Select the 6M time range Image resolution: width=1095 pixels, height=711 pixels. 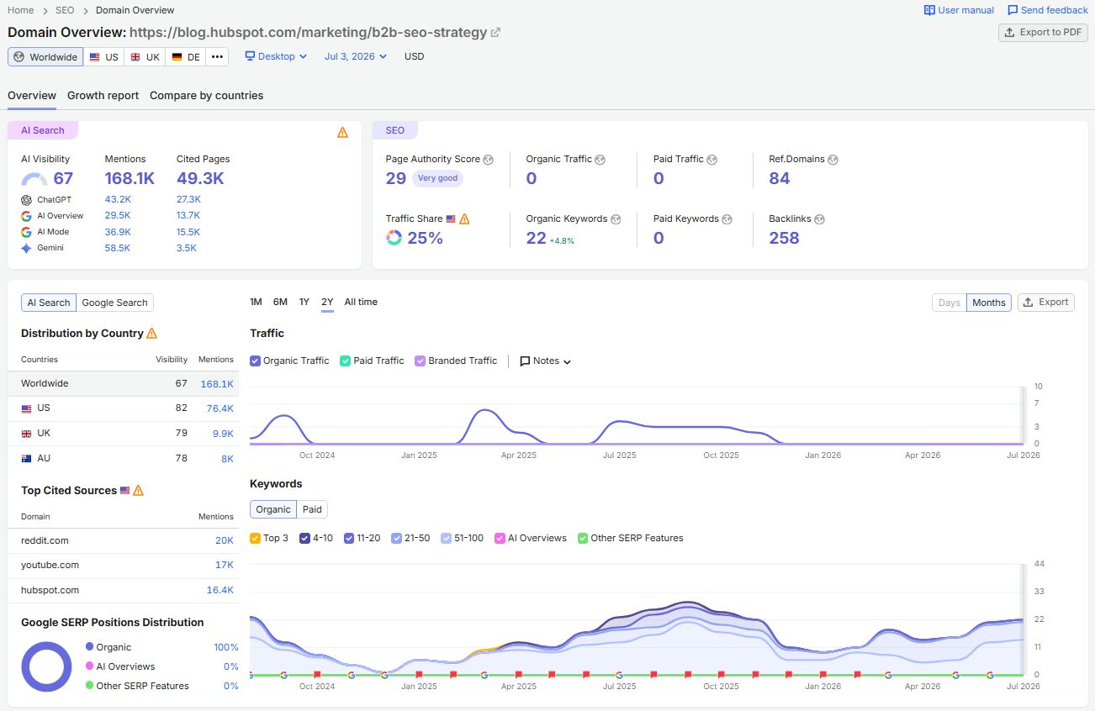point(280,303)
